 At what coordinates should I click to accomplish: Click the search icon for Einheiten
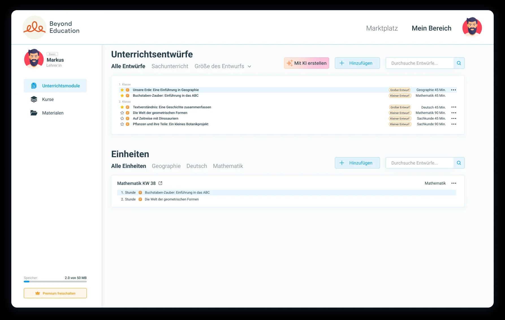(459, 163)
